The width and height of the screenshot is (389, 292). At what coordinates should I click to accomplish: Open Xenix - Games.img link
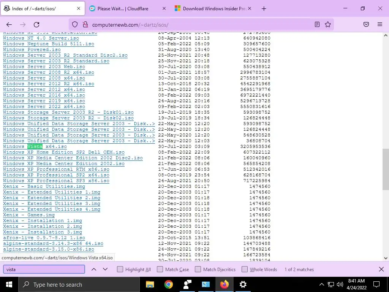(29, 215)
